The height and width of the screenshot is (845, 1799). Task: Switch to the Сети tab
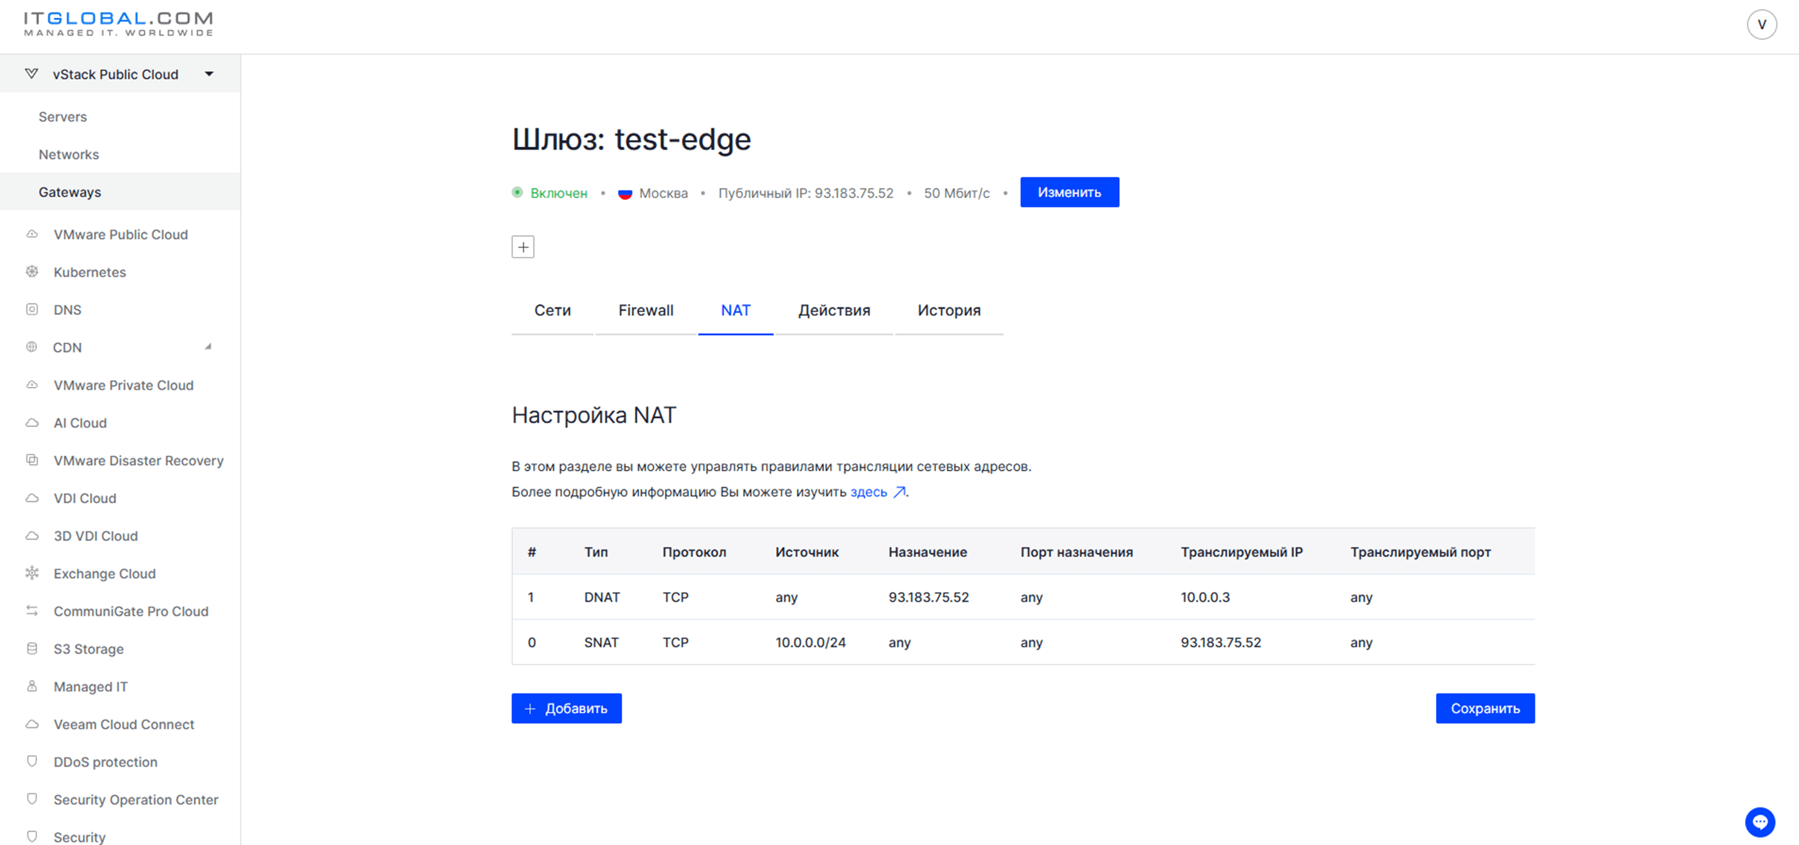[552, 311]
